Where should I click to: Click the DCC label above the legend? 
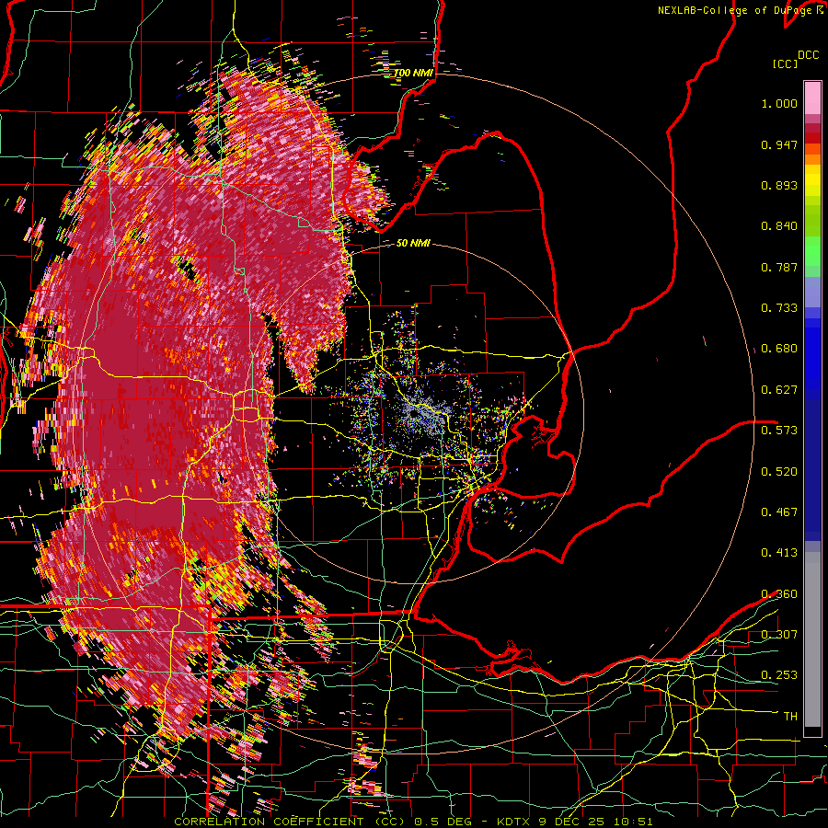click(808, 55)
